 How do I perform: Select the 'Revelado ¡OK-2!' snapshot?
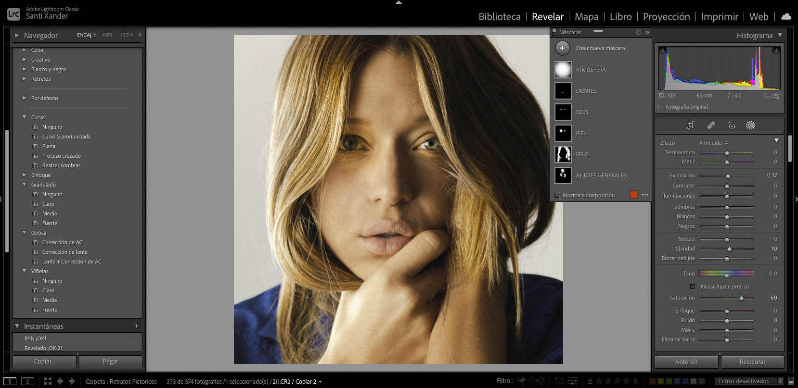pos(43,348)
